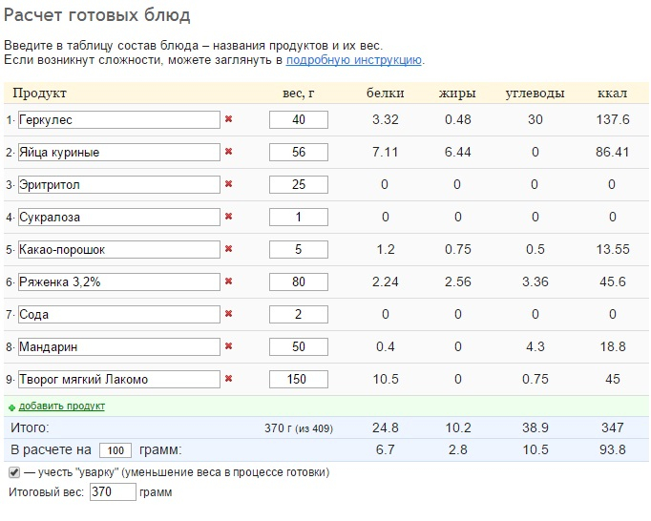
Task: Remove the Геркулес row with red X
Action: click(x=228, y=120)
